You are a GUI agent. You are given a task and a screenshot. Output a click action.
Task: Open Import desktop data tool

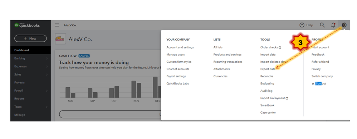coord(273,62)
